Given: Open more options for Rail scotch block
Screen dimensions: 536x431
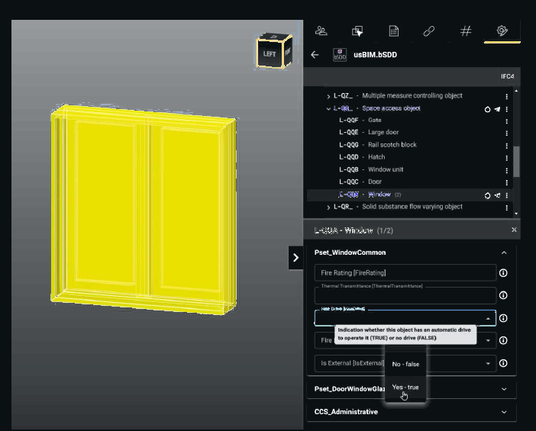Looking at the screenshot, I should 506,146.
